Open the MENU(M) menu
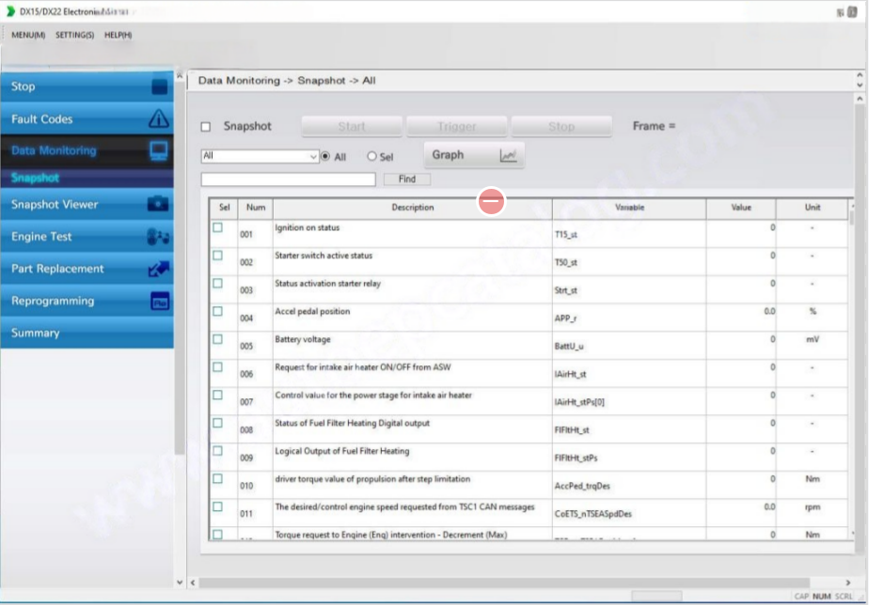This screenshot has width=869, height=605. 28,35
